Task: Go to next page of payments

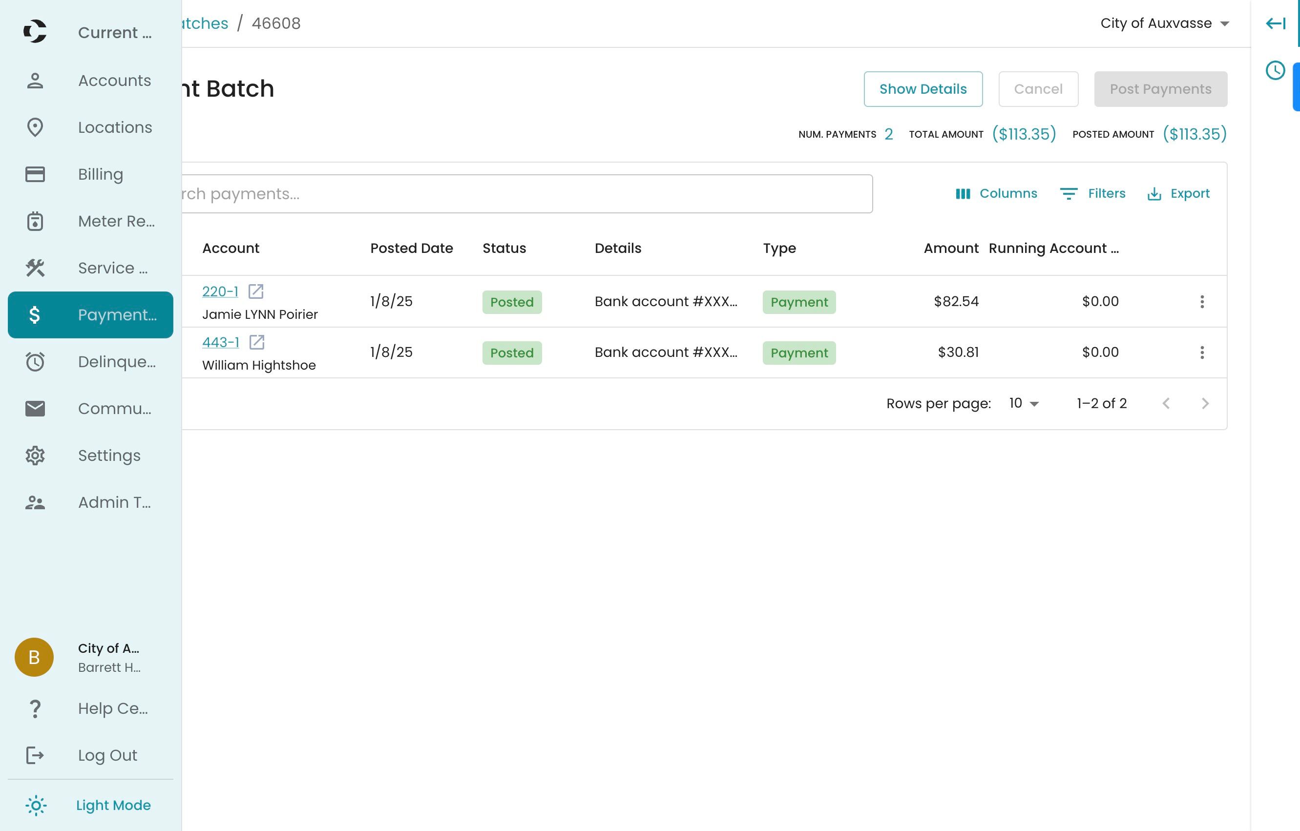Action: [x=1205, y=404]
